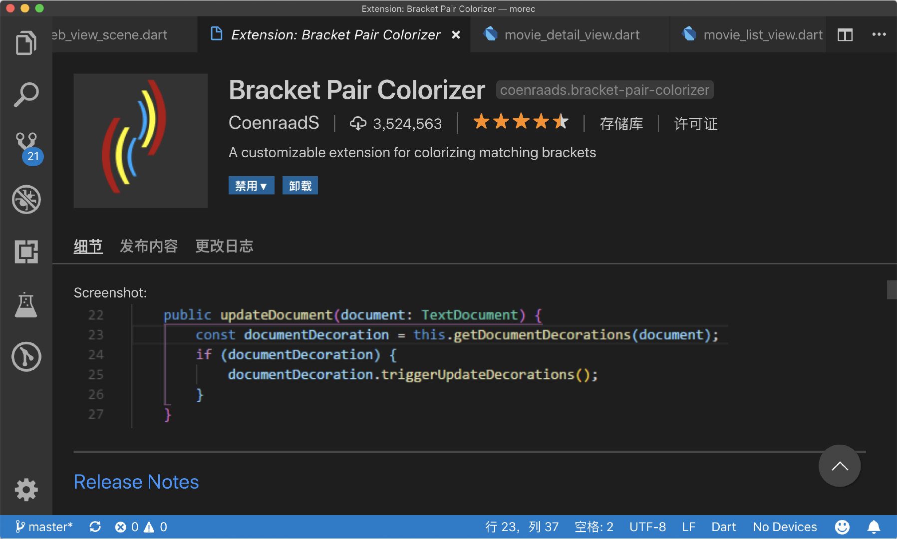Open the editor actions ellipsis menu
Screen dimensions: 897x539
(880, 34)
